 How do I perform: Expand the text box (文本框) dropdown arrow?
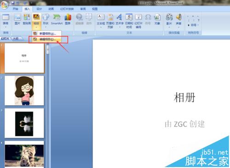[x=101, y=27]
